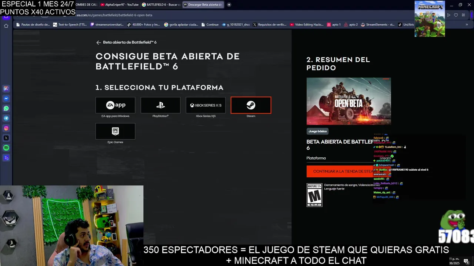Open the Uni/Aris TikTok bookmark
474x266 pixels.
tap(406, 25)
